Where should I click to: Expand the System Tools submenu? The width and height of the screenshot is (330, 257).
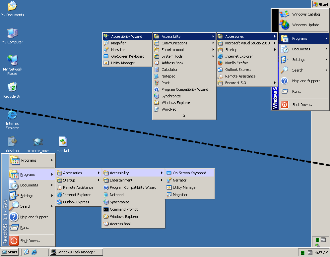pyautogui.click(x=184, y=56)
